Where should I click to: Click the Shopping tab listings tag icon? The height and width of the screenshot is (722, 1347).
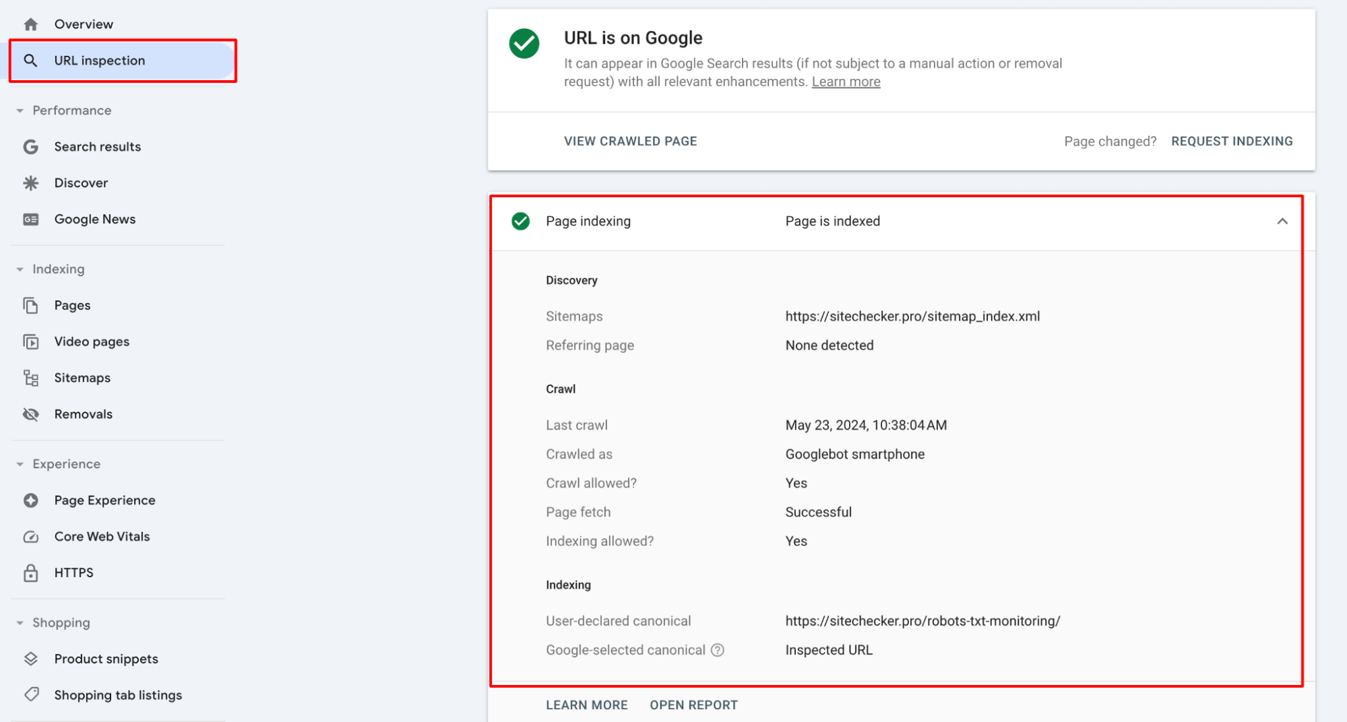31,694
